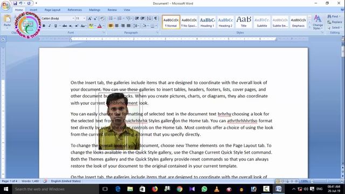Open shading color dropdown
This screenshot has height=194, width=345.
point(148,26)
